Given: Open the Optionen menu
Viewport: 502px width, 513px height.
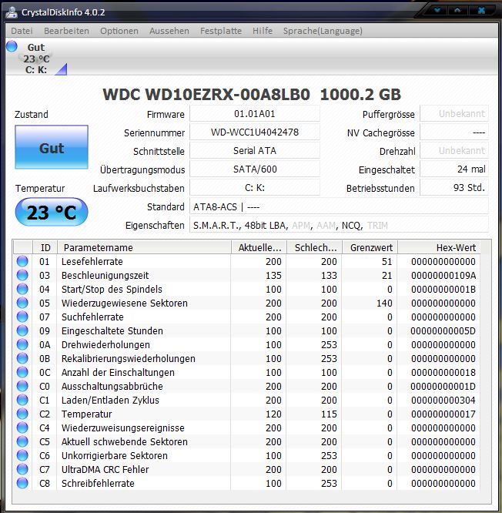Looking at the screenshot, I should pos(119,31).
